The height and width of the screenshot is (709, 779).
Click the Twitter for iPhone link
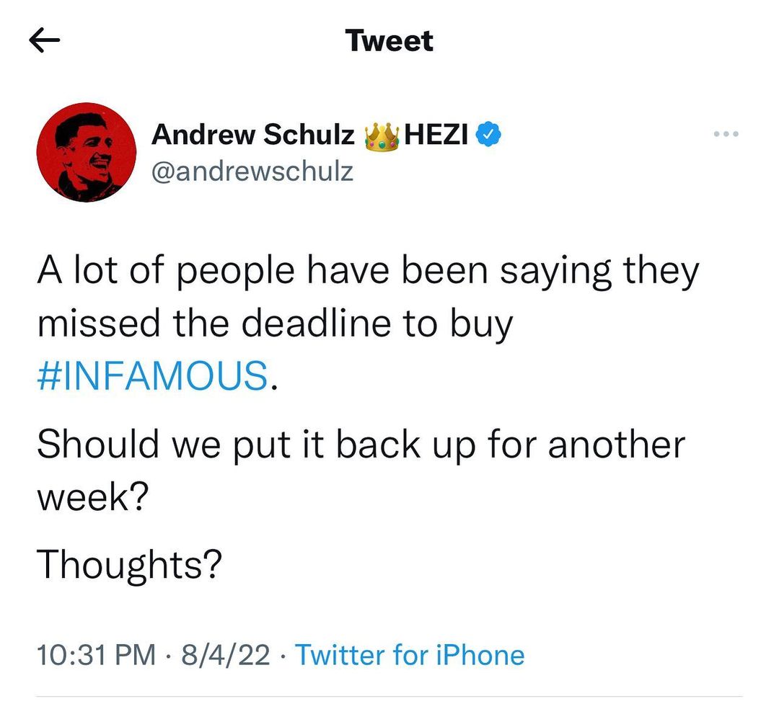(x=410, y=655)
